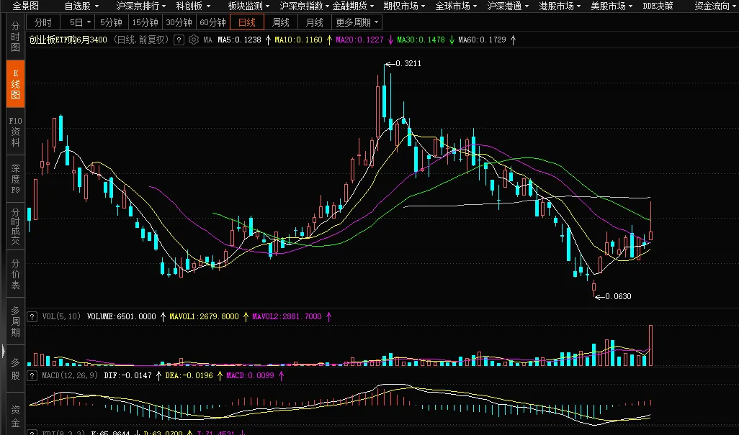Open the 科创板 dropdown menu
Image resolution: width=739 pixels, height=435 pixels.
pos(193,6)
